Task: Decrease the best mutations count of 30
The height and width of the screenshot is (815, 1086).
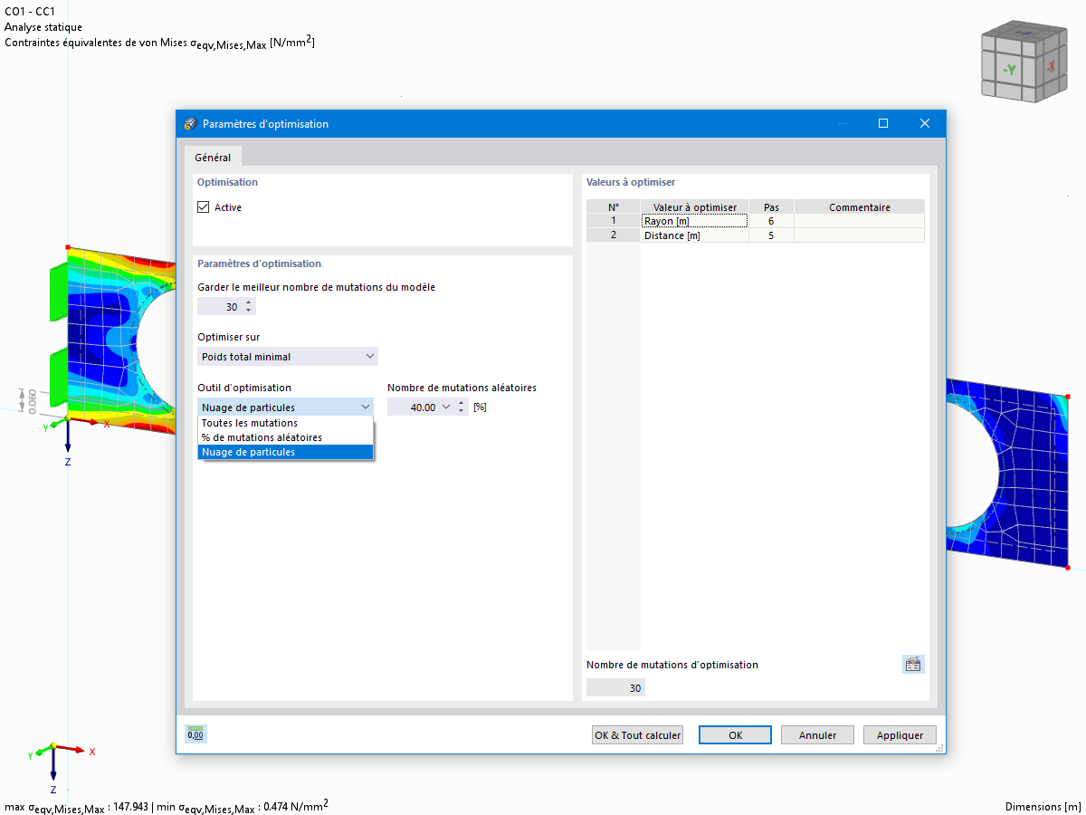Action: click(249, 312)
